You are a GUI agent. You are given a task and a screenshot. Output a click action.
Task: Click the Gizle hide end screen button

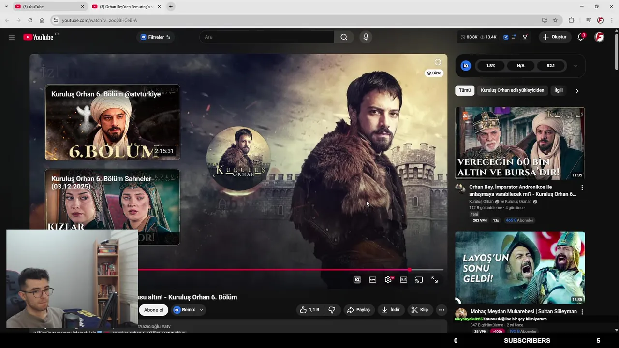click(x=434, y=73)
